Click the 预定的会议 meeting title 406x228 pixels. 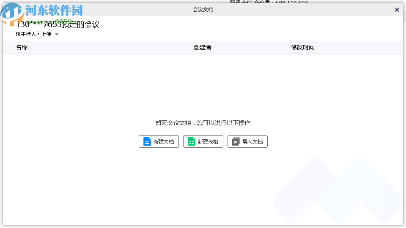point(58,24)
